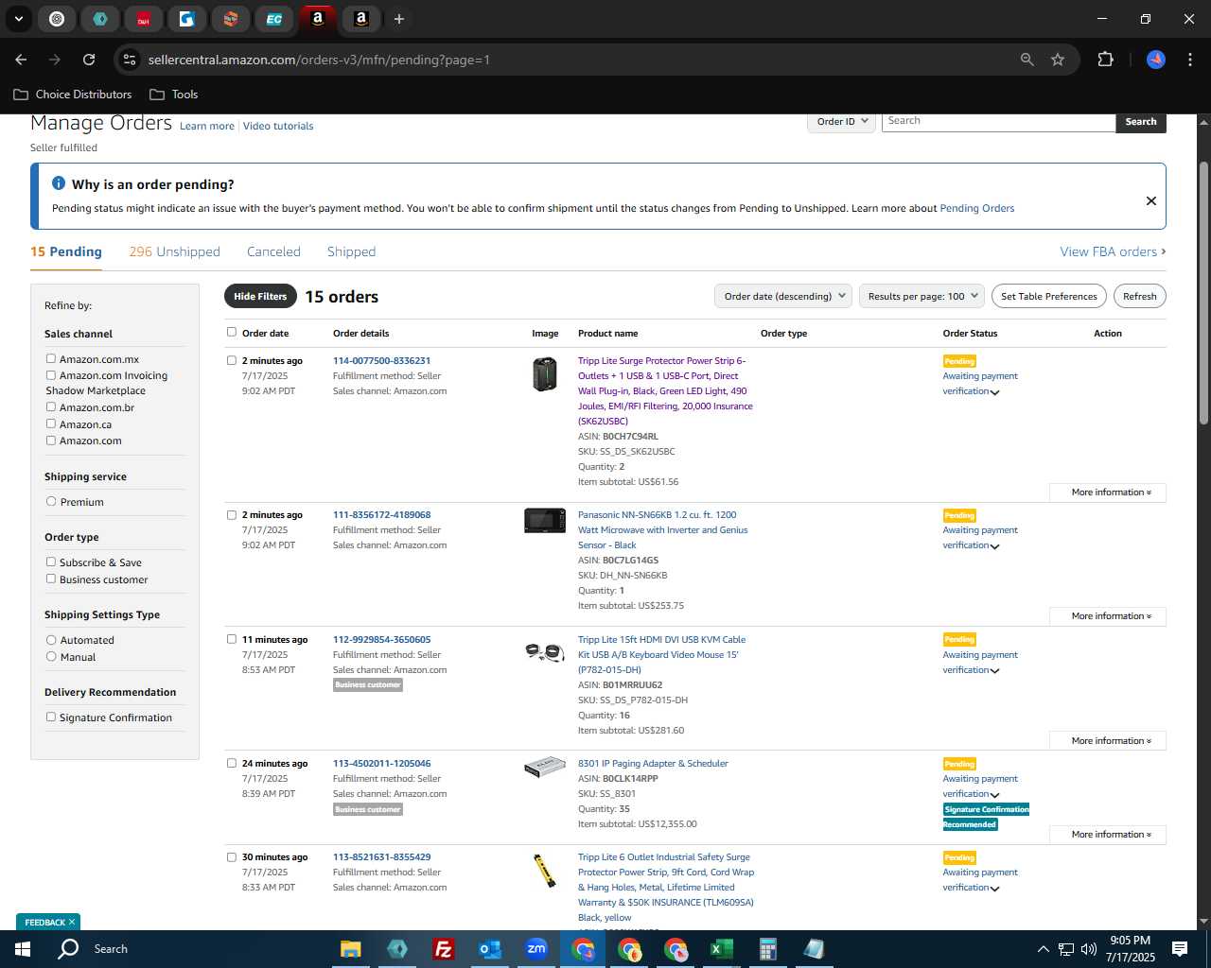Image resolution: width=1211 pixels, height=968 pixels.
Task: Bookmark this page with the star icon
Action: 1058,60
